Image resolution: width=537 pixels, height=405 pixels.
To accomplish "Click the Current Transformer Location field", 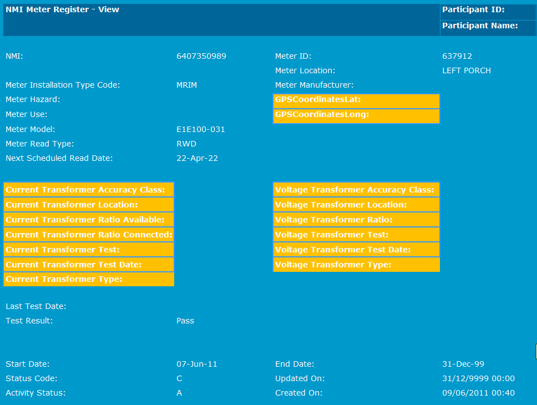I will coord(89,205).
